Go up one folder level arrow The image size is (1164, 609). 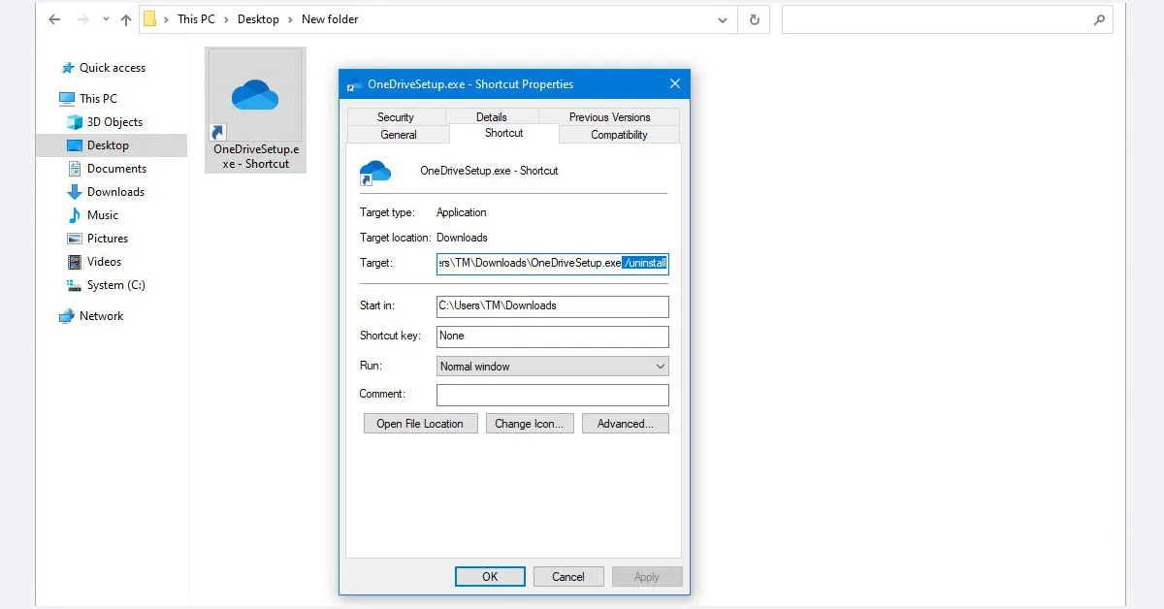click(126, 19)
